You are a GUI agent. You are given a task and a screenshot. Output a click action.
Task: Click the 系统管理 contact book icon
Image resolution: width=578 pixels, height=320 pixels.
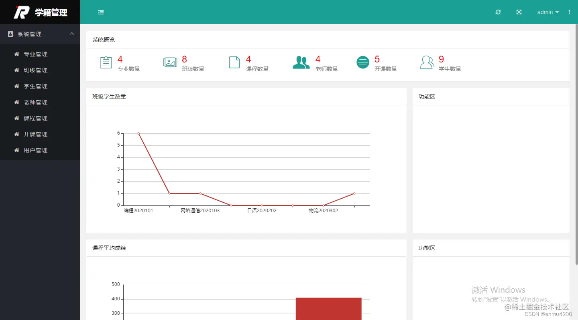coord(11,34)
